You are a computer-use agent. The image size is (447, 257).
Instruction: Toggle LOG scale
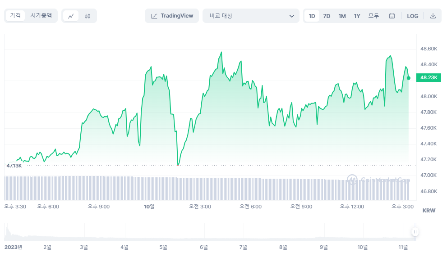(413, 16)
